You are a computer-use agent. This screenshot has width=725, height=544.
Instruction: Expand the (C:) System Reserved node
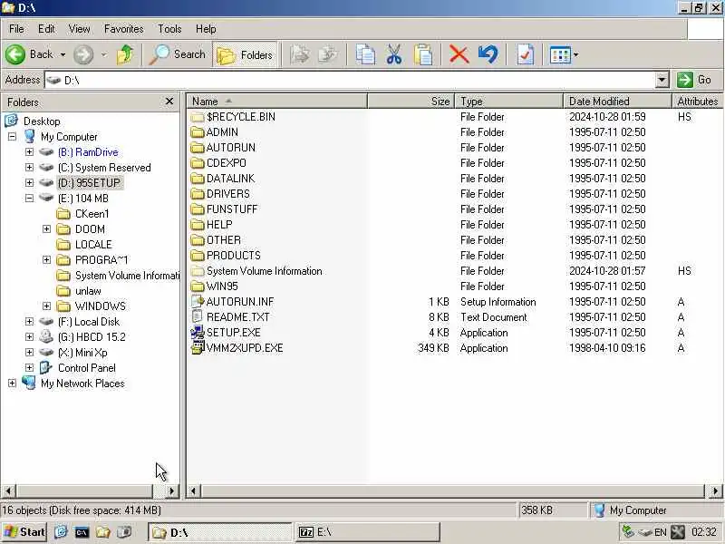(x=29, y=167)
